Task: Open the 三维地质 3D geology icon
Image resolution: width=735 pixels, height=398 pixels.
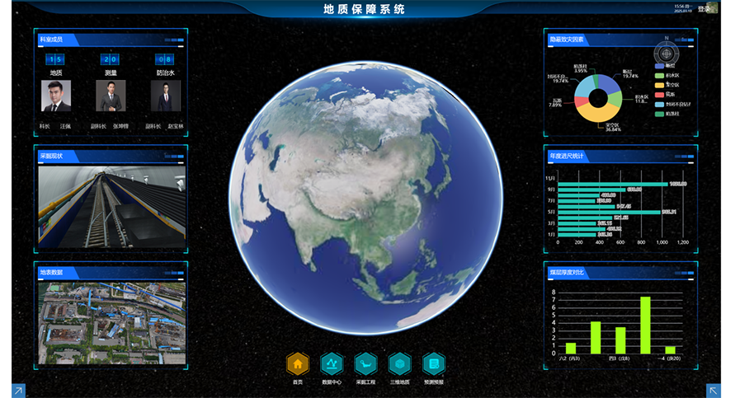Action: (400, 363)
